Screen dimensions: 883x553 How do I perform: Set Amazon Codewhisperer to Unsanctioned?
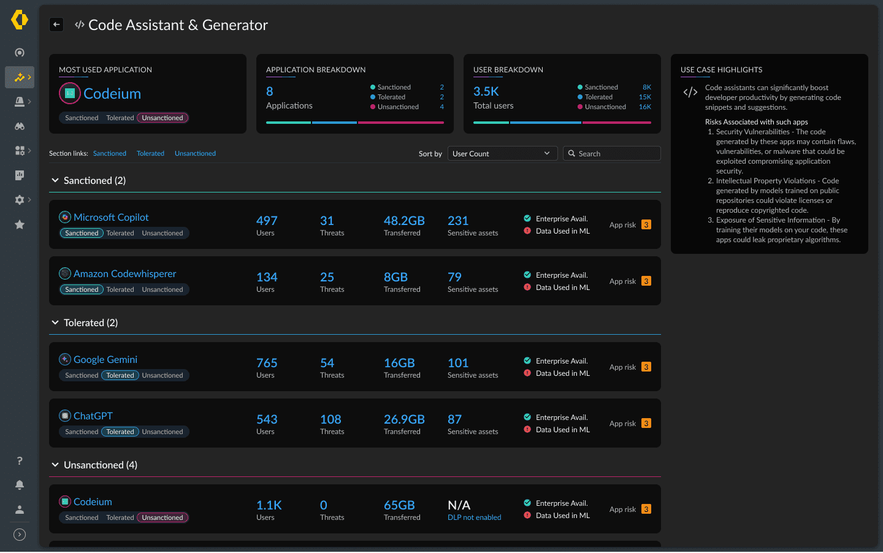pos(162,289)
